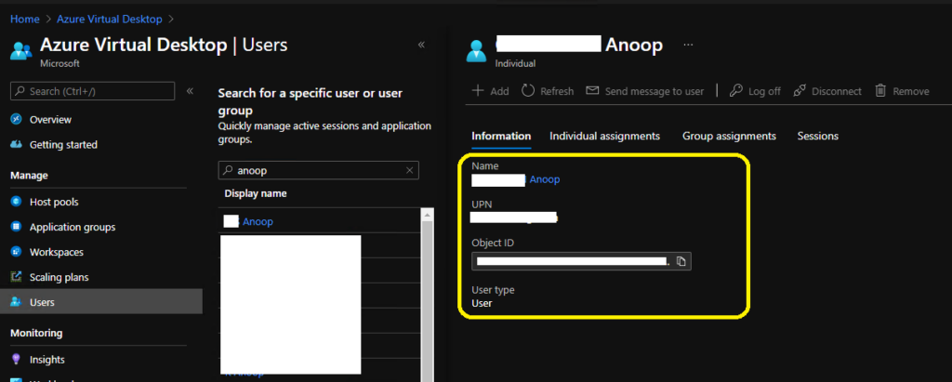The image size is (952, 382).
Task: Click the Add toolbar button
Action: click(x=491, y=91)
